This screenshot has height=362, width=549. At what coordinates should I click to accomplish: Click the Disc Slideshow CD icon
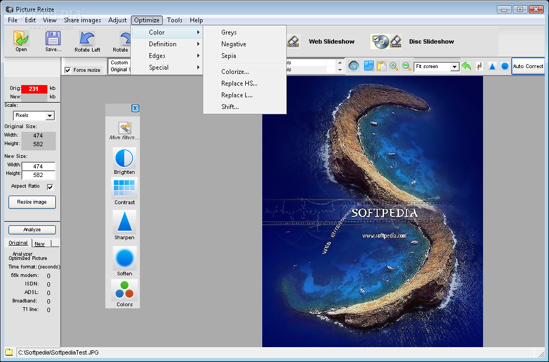pyautogui.click(x=380, y=41)
